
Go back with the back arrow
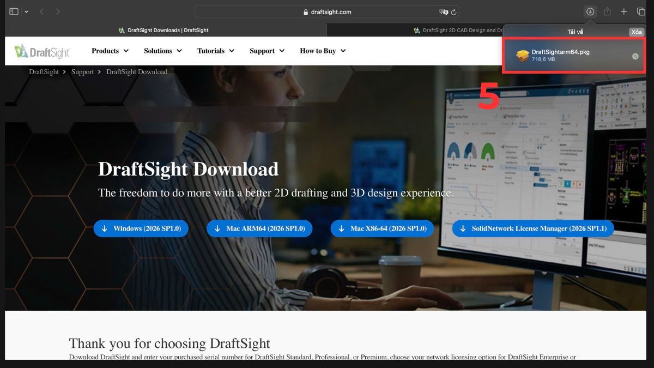pos(41,11)
